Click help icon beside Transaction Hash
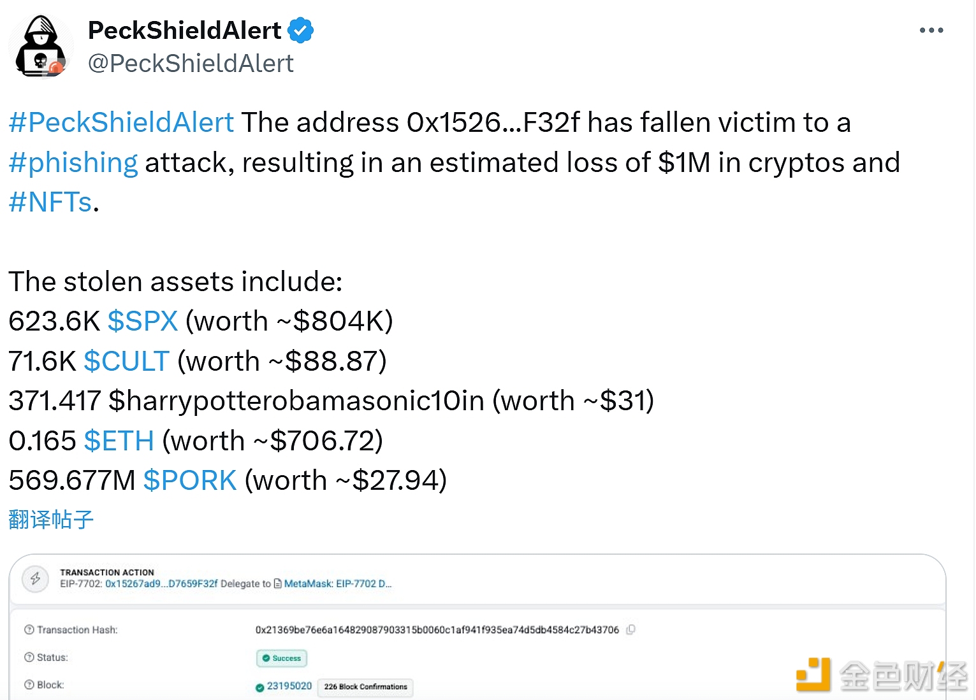The width and height of the screenshot is (976, 700). click(x=29, y=630)
